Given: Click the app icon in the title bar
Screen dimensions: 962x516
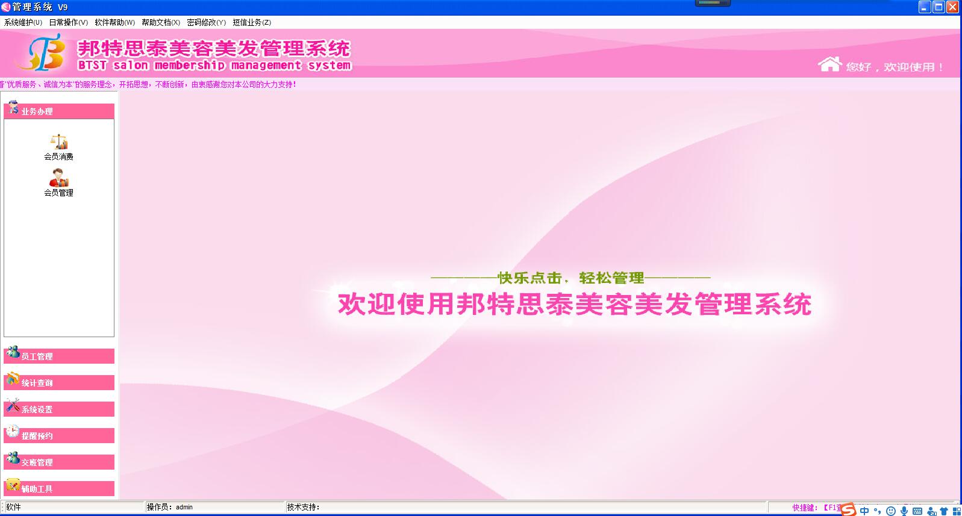Looking at the screenshot, I should click(6, 7).
